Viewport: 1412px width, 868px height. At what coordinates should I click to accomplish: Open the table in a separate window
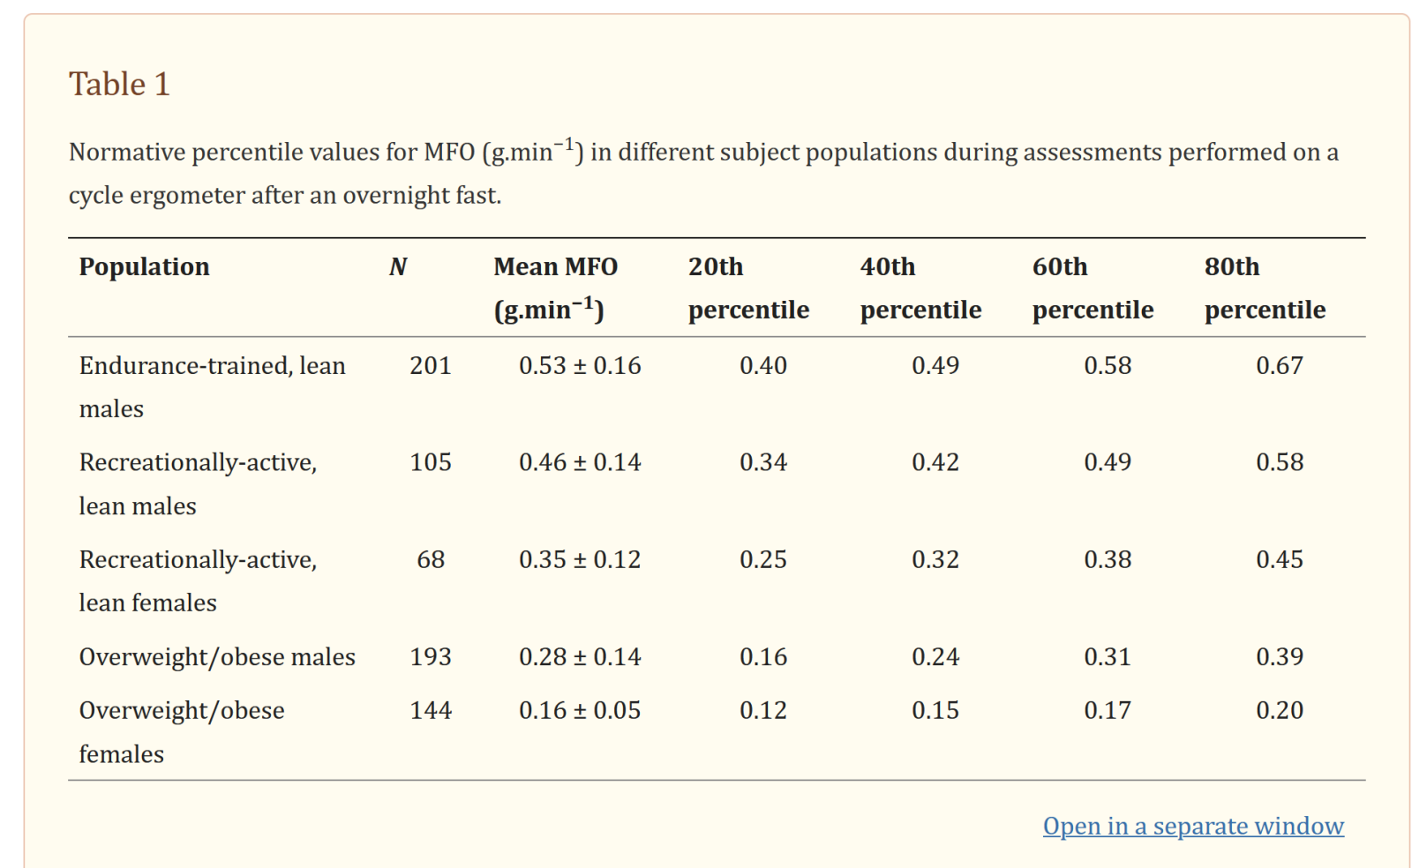pyautogui.click(x=1192, y=826)
